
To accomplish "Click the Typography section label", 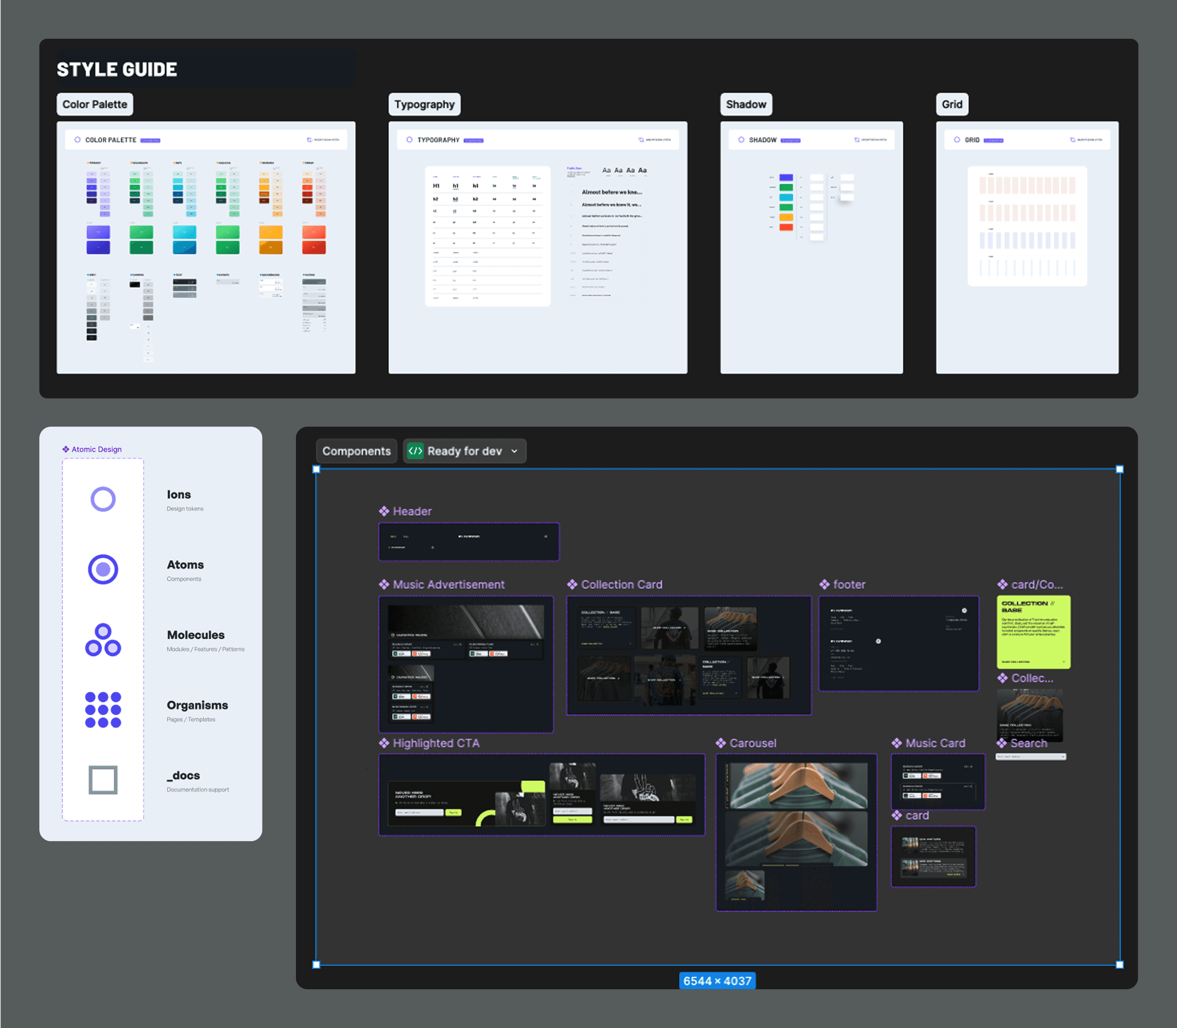I will point(424,105).
